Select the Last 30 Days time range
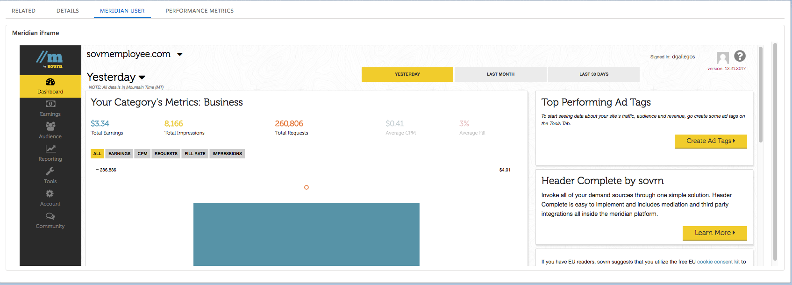The height and width of the screenshot is (285, 792). click(594, 74)
